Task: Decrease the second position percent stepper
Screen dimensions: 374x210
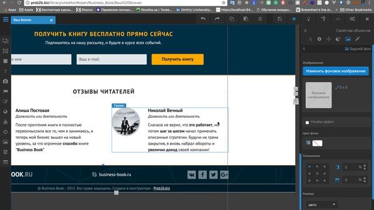Action: pos(365,181)
